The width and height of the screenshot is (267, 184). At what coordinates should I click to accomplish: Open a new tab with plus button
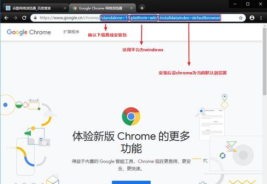click(x=142, y=8)
